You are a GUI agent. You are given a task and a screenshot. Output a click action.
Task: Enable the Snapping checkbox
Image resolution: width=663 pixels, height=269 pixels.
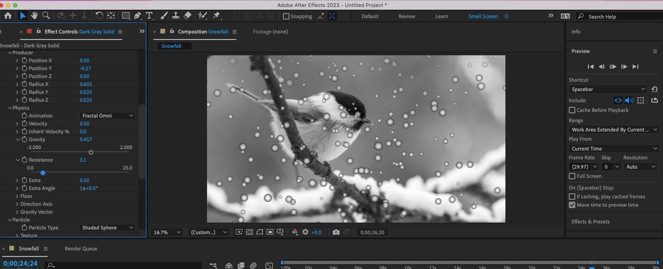coord(286,16)
